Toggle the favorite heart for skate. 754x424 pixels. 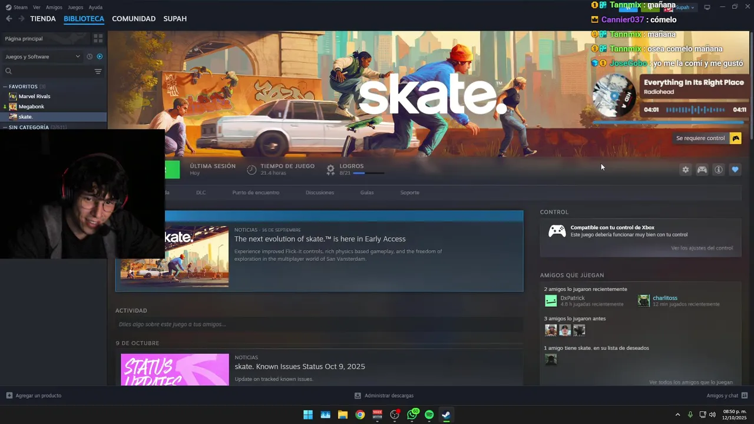pyautogui.click(x=735, y=170)
